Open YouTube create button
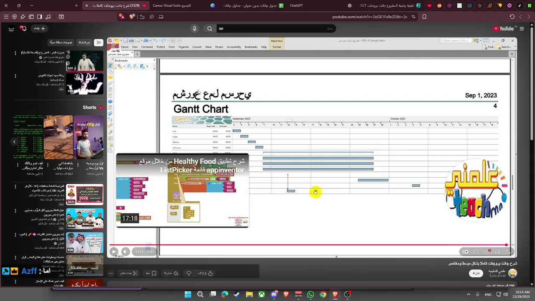Viewport: 535px width, 301px height. coord(40,28)
